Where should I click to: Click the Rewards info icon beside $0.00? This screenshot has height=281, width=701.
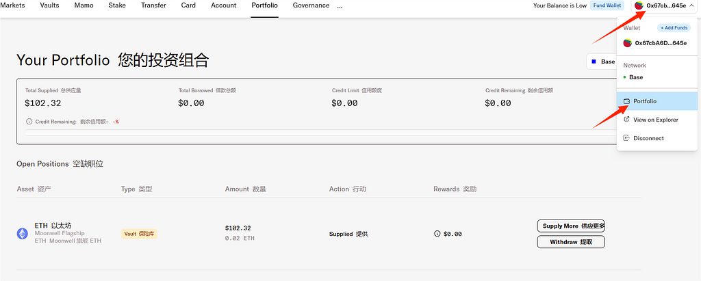point(437,234)
